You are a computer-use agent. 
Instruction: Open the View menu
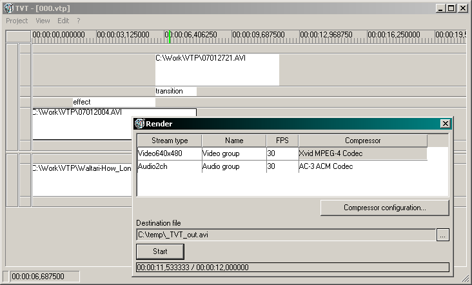pos(43,21)
